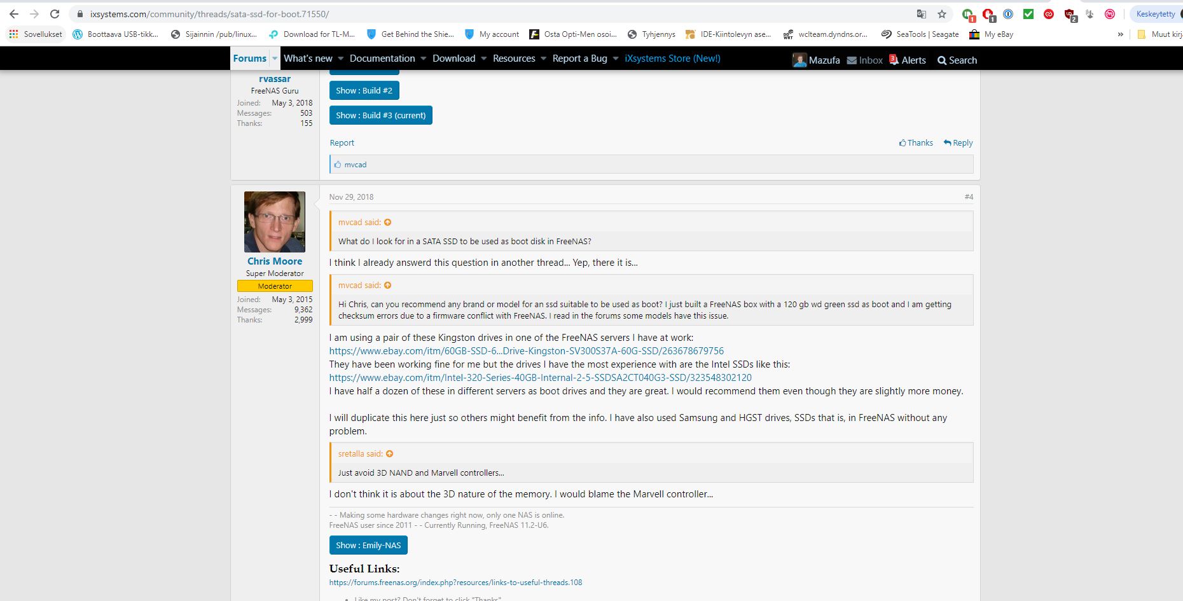The image size is (1183, 601).
Task: Open the links-to-useful-threads.108 resource link
Action: [x=455, y=583]
